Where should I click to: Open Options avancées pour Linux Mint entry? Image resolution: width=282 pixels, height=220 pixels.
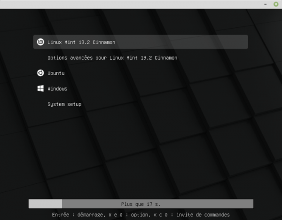(x=112, y=58)
